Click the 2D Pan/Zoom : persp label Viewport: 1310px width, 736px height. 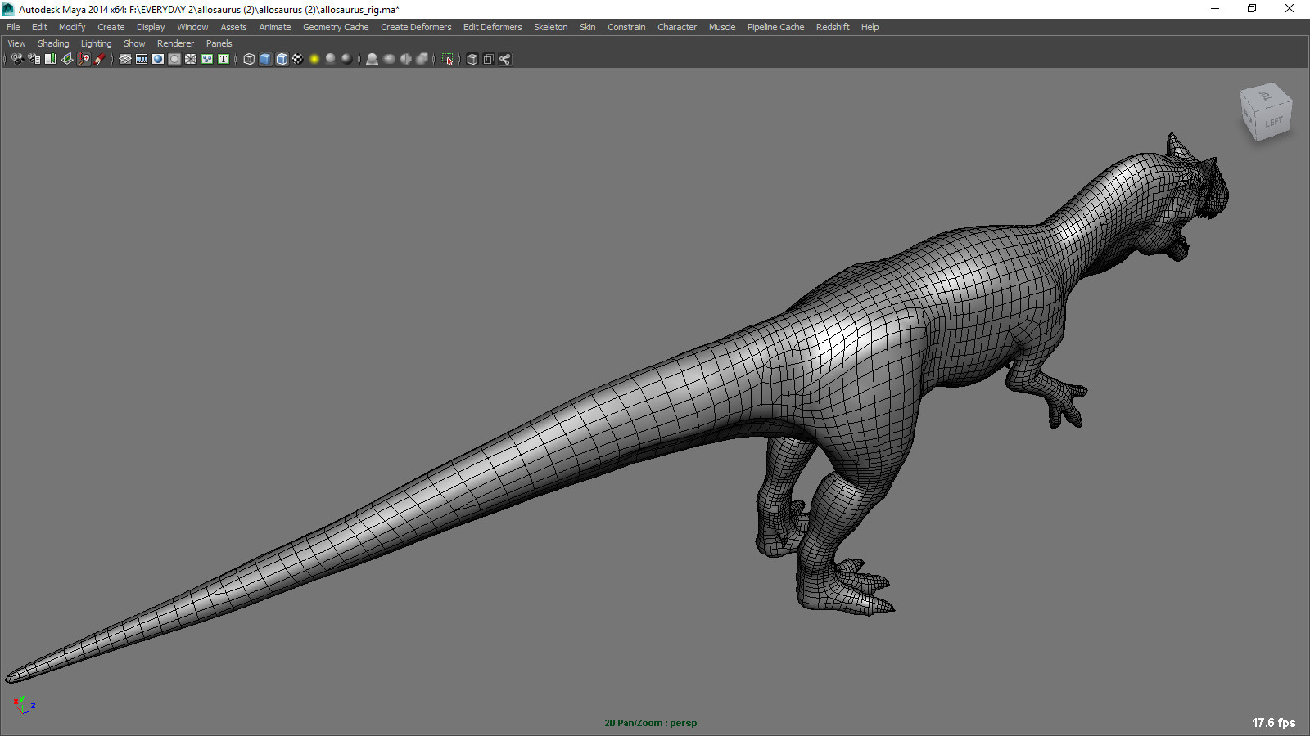point(650,723)
